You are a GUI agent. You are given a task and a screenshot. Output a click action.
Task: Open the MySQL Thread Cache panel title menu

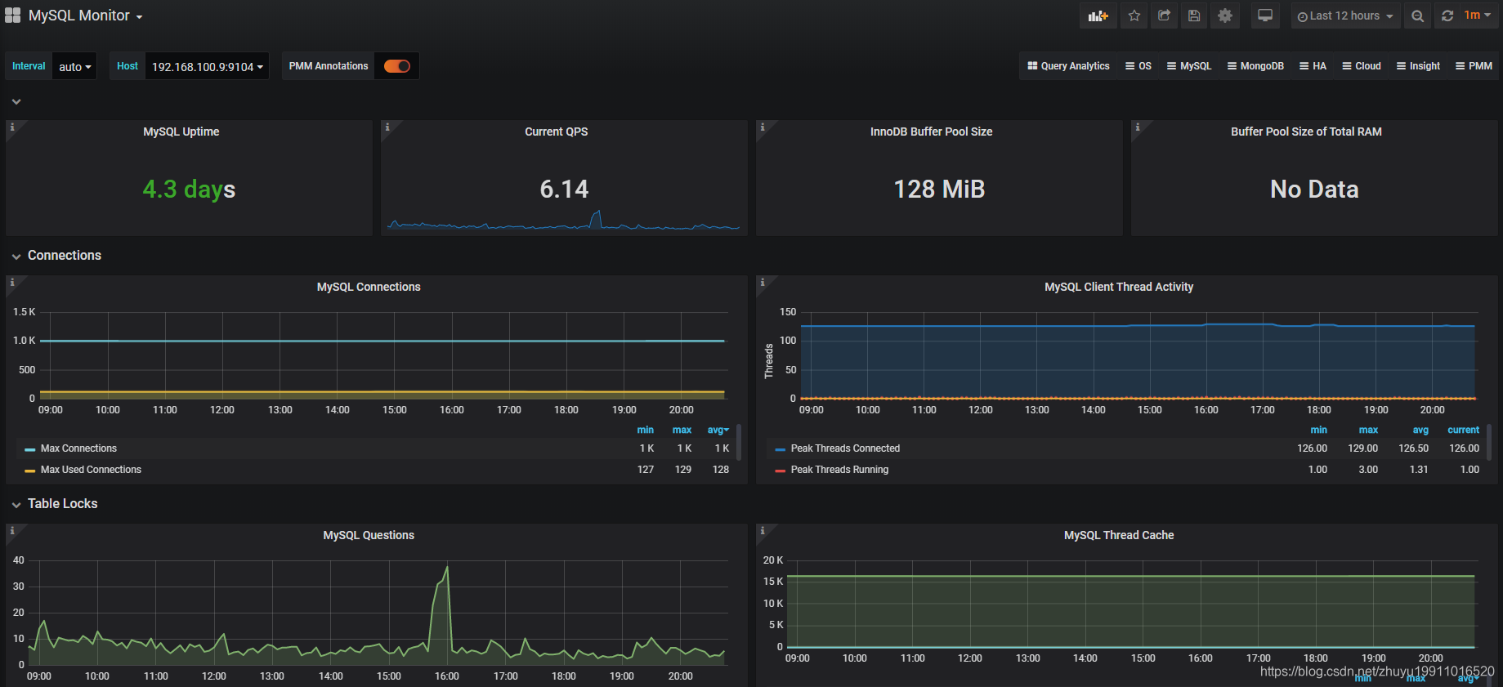point(1119,535)
